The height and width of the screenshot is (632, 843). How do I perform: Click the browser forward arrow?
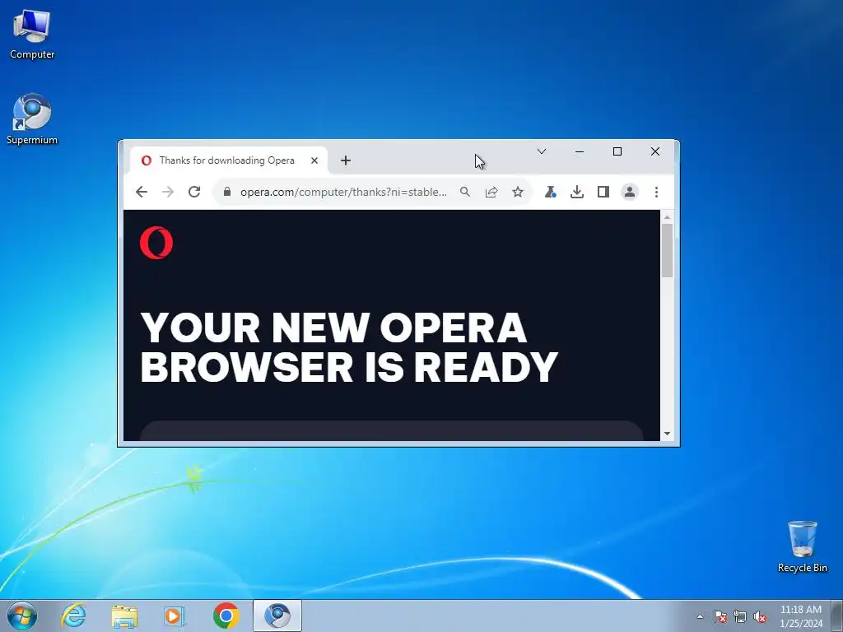(168, 192)
